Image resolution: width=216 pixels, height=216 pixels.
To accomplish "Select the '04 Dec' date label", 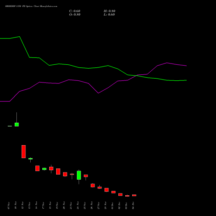I will [x=133, y=205].
